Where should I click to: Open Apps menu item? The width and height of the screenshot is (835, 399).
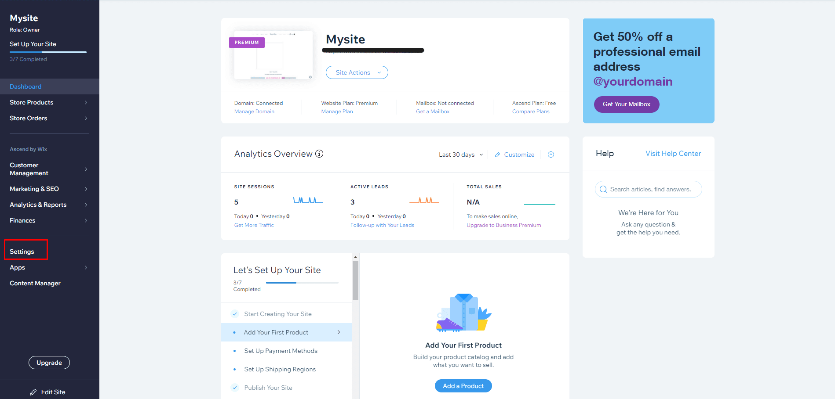[x=50, y=267]
